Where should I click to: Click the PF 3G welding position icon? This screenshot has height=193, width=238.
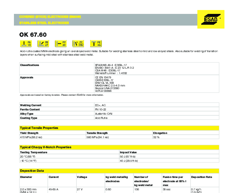pos(78,44)
